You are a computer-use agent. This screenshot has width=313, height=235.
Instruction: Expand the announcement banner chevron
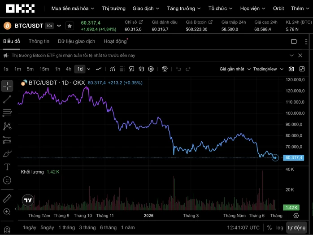click(x=291, y=55)
